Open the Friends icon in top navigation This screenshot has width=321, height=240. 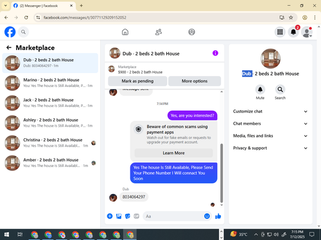click(159, 32)
